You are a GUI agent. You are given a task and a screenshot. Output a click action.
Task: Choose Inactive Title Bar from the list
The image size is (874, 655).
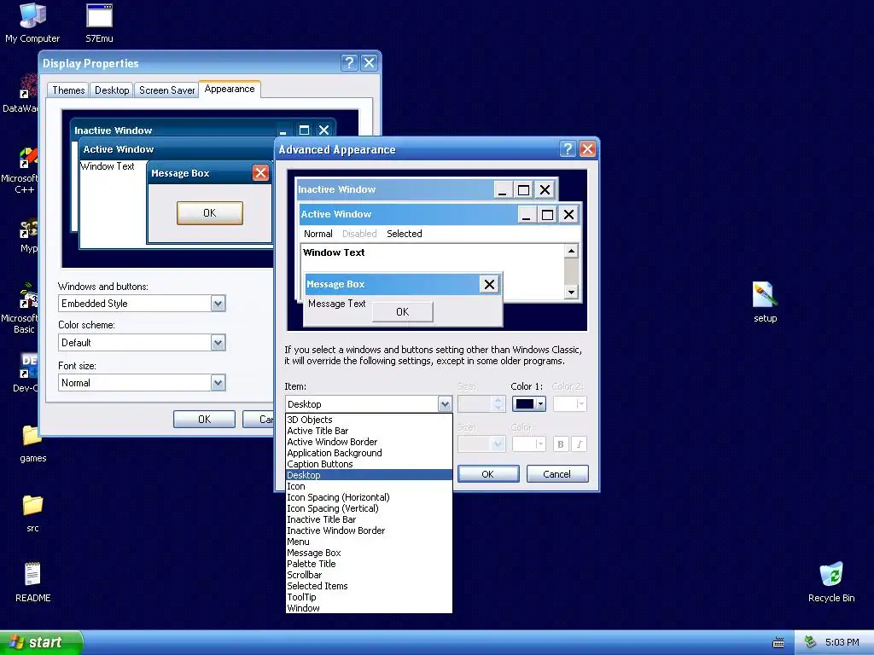(x=369, y=519)
